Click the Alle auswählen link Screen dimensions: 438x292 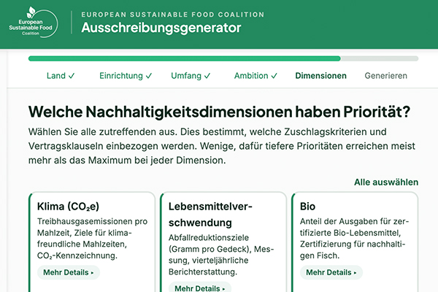[386, 182]
